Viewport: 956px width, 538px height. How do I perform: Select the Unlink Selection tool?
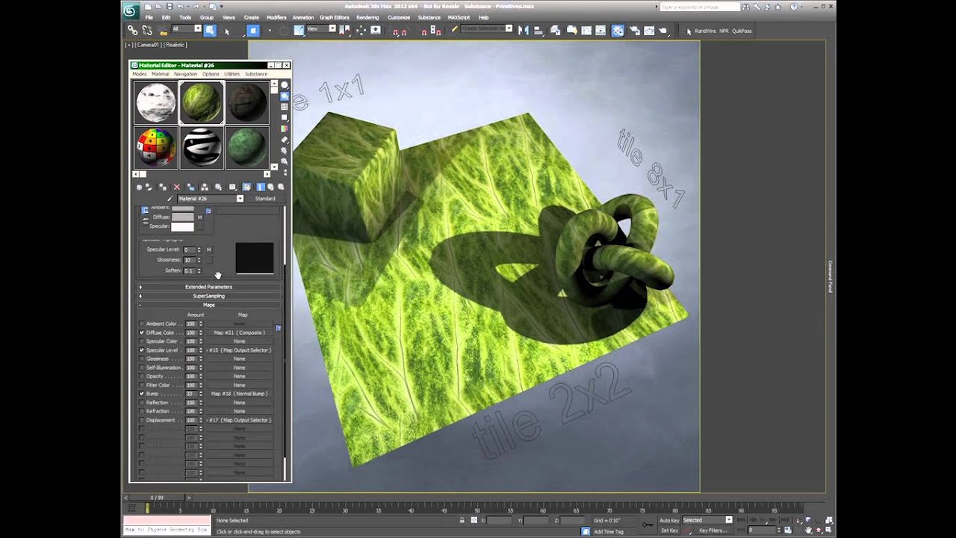147,31
